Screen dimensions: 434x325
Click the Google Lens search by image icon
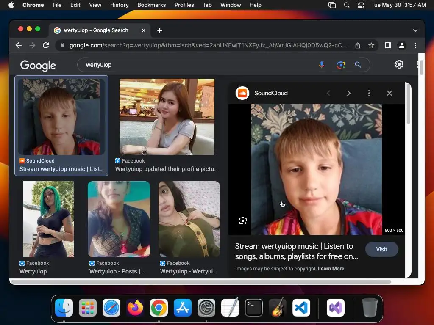click(x=341, y=65)
